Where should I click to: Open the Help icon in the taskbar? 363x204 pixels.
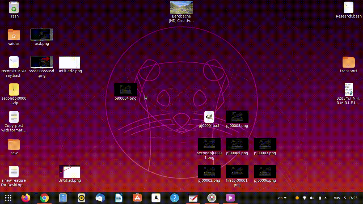coord(175,198)
